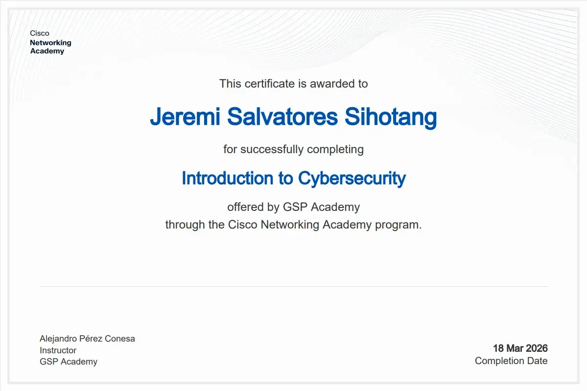Select the Instructor label

pyautogui.click(x=57, y=350)
